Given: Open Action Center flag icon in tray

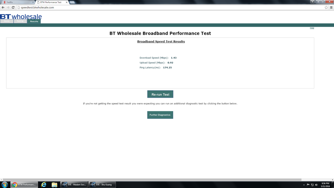Looking at the screenshot, I should point(308,185).
